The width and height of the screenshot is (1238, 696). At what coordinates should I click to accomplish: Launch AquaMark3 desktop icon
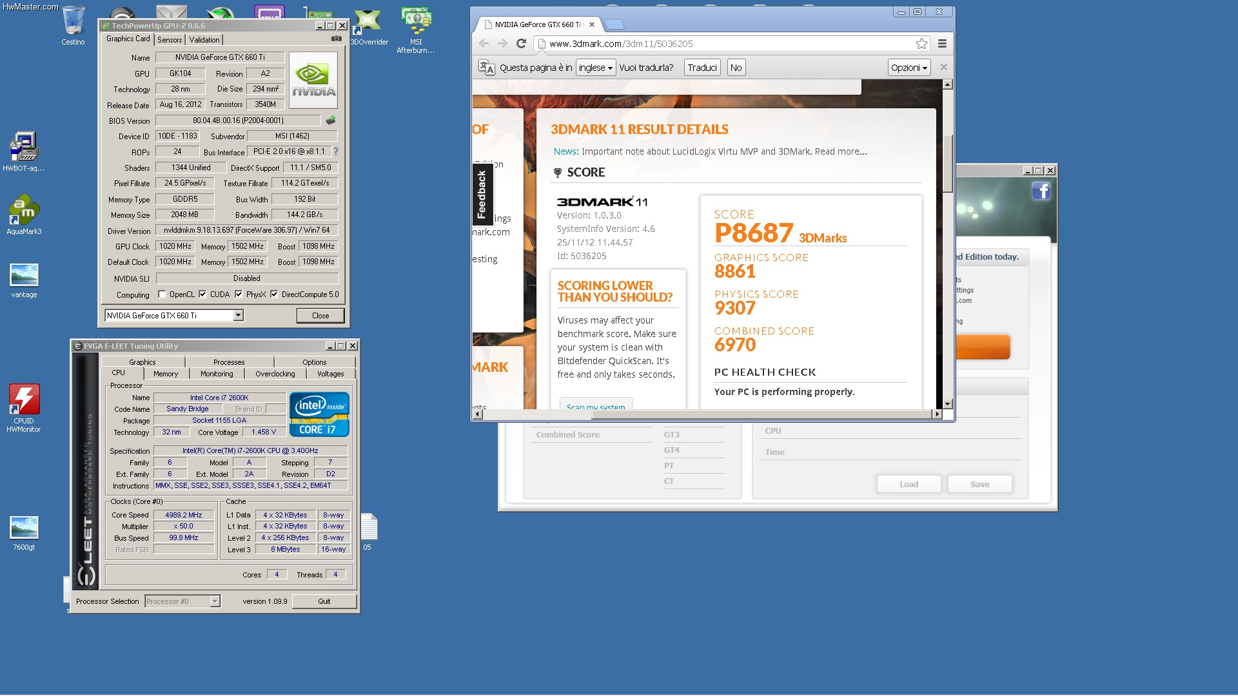24,215
